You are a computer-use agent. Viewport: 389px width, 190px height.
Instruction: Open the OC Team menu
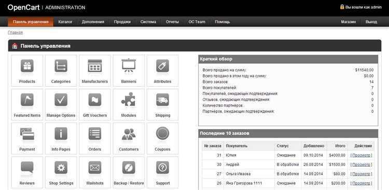tap(197, 22)
